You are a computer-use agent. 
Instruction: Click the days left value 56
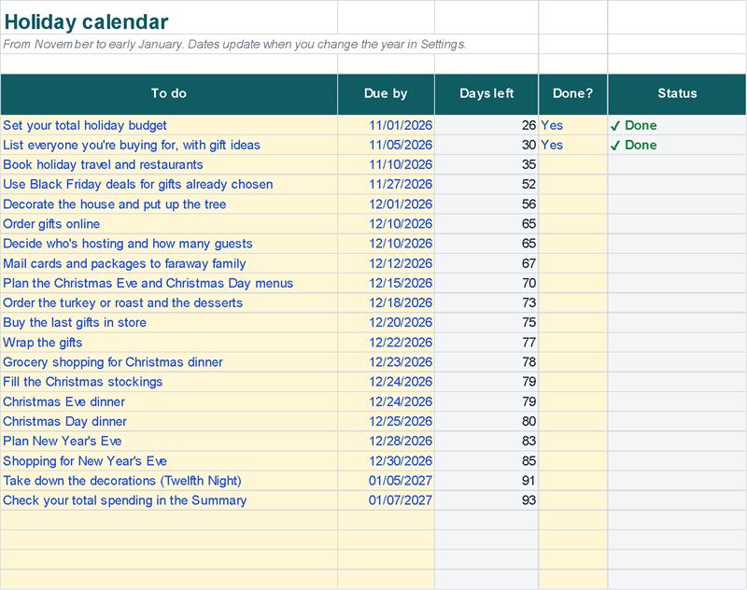click(x=486, y=204)
